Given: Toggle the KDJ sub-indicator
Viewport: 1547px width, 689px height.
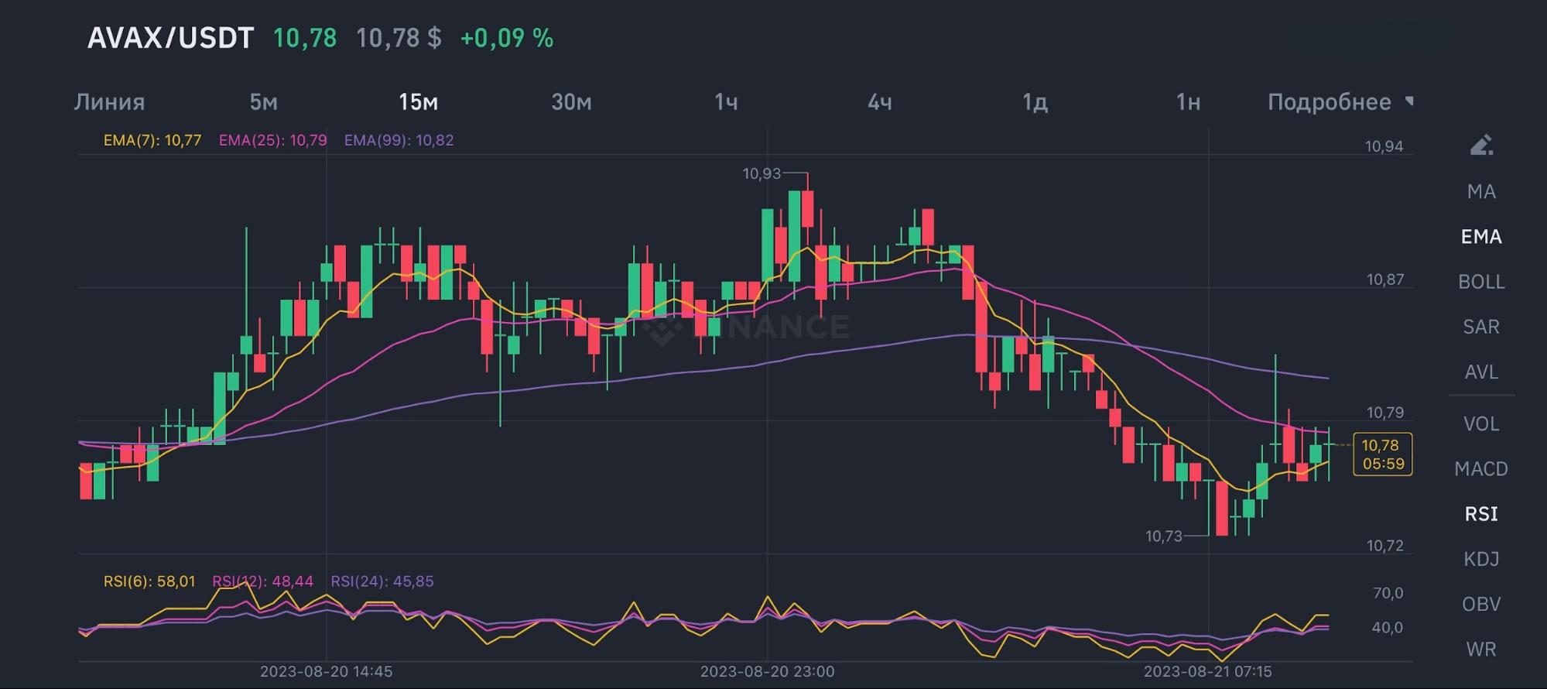Looking at the screenshot, I should pos(1481,559).
